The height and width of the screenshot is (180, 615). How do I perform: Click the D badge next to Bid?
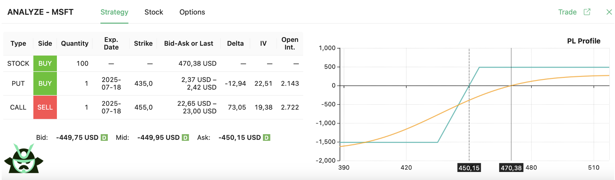click(x=104, y=138)
